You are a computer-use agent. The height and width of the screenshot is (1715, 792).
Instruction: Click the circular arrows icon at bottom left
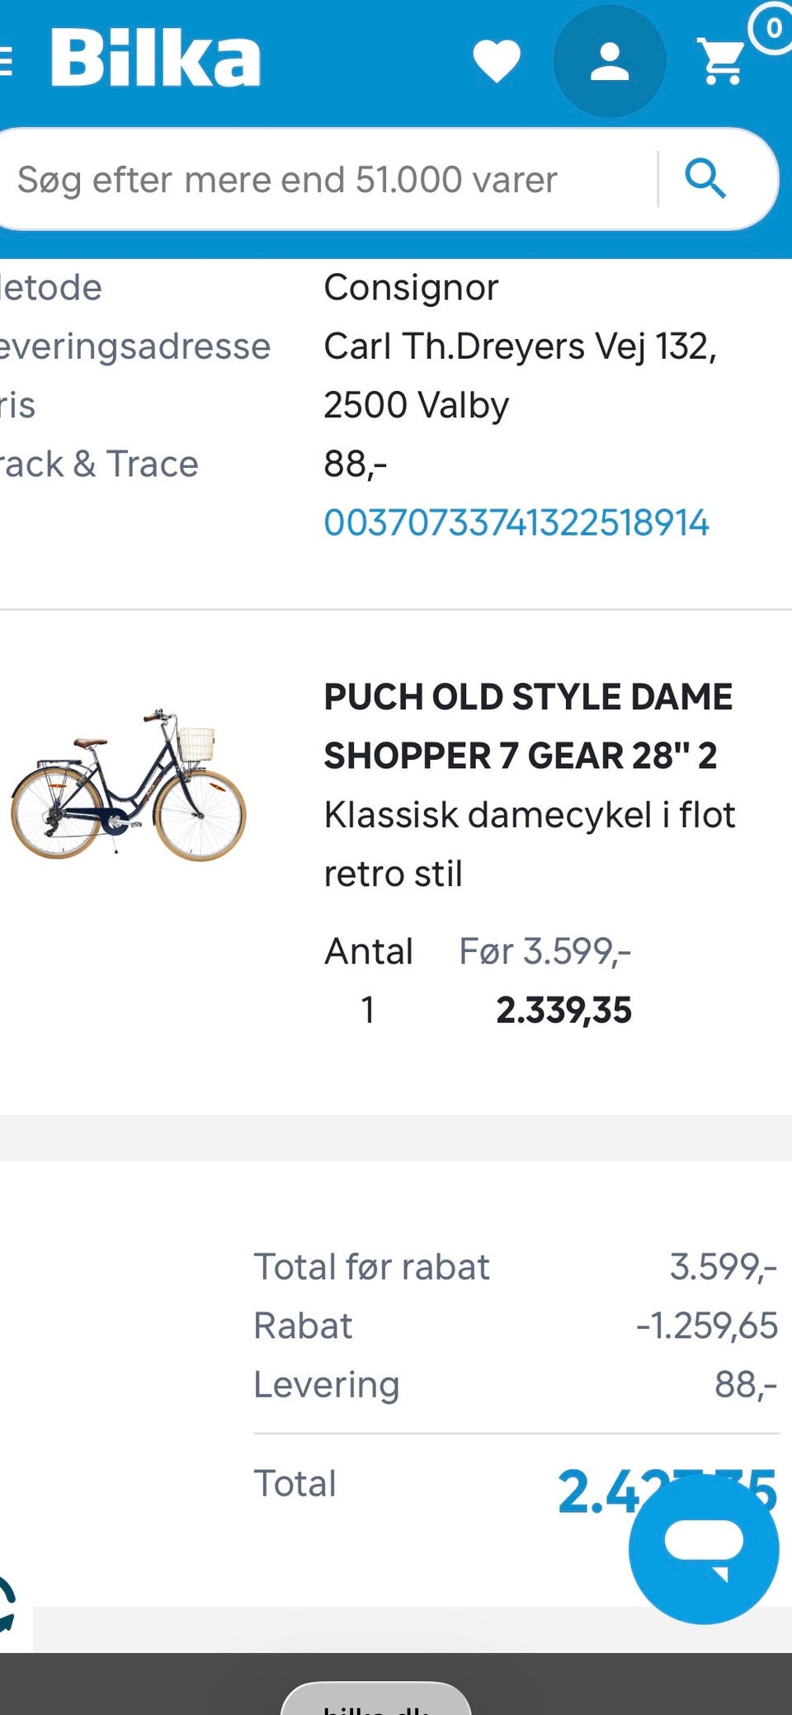[x=7, y=1605]
